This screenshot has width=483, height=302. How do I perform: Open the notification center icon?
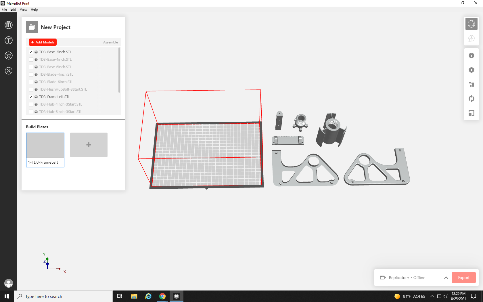[x=474, y=296]
